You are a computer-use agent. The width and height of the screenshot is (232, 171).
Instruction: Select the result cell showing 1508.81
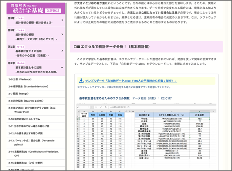pos(200,126)
